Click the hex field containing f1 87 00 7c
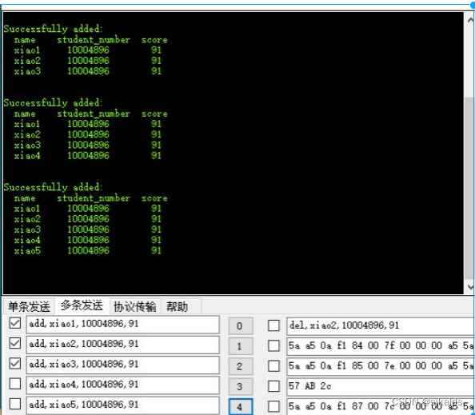The width and height of the screenshot is (475, 415). point(381,406)
